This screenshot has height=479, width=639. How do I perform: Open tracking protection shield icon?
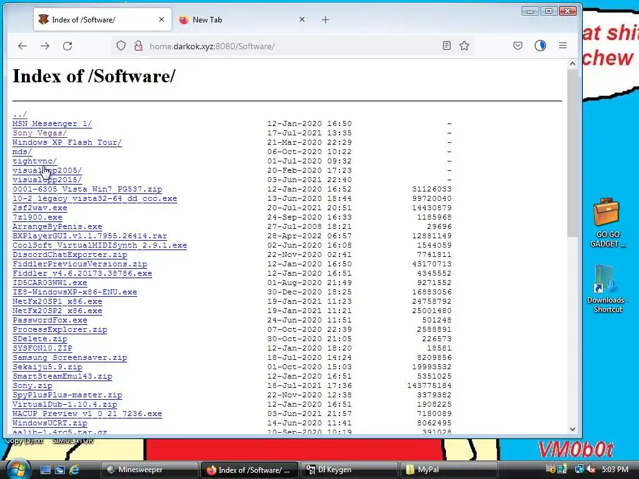pos(121,46)
